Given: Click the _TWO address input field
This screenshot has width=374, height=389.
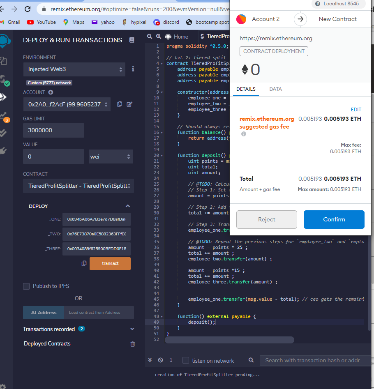Looking at the screenshot, I should (97, 234).
